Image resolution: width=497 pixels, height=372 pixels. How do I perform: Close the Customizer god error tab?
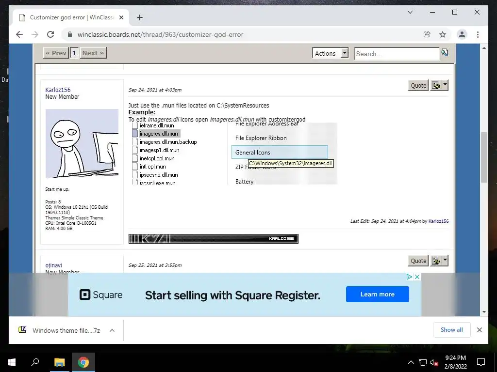coord(121,17)
